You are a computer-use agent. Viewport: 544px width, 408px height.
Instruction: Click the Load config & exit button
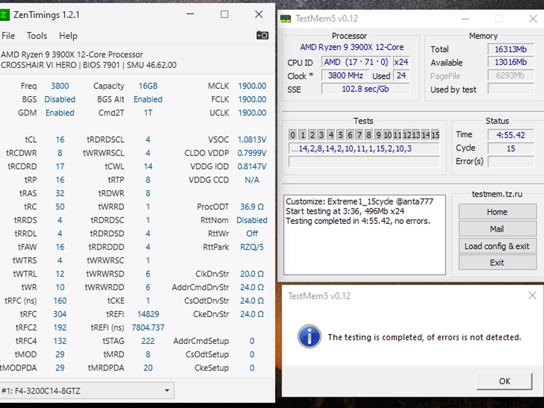coord(497,246)
